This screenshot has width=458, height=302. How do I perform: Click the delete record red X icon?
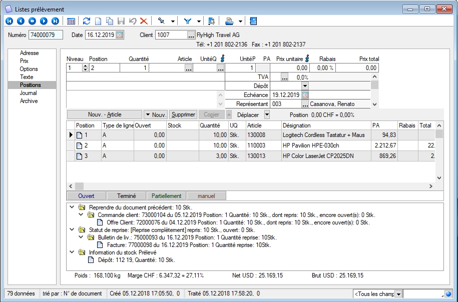[x=144, y=21]
